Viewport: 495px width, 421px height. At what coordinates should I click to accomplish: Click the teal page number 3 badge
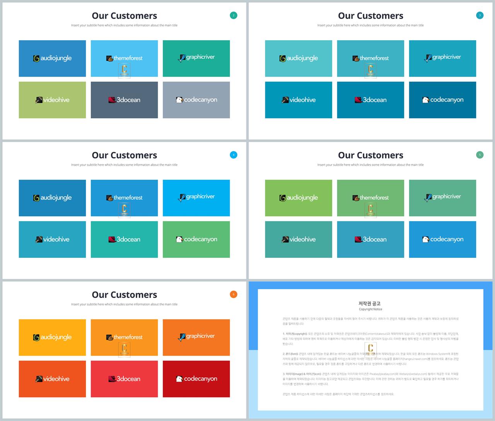click(x=480, y=15)
